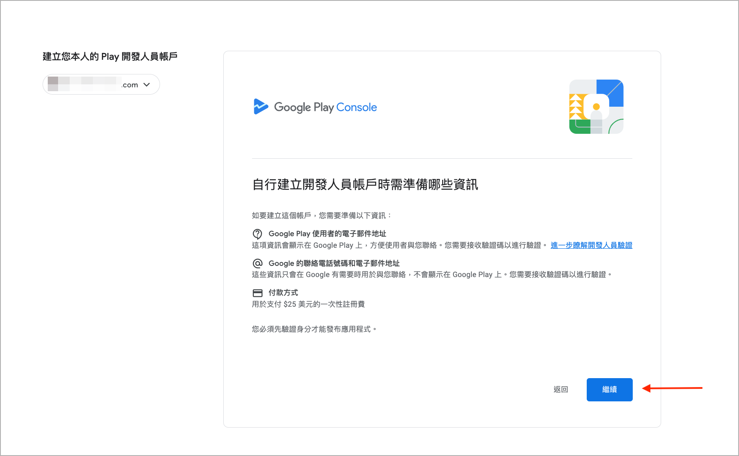Open the 進一步瞭解開發人員驗證 link
Viewport: 739px width, 456px height.
591,245
